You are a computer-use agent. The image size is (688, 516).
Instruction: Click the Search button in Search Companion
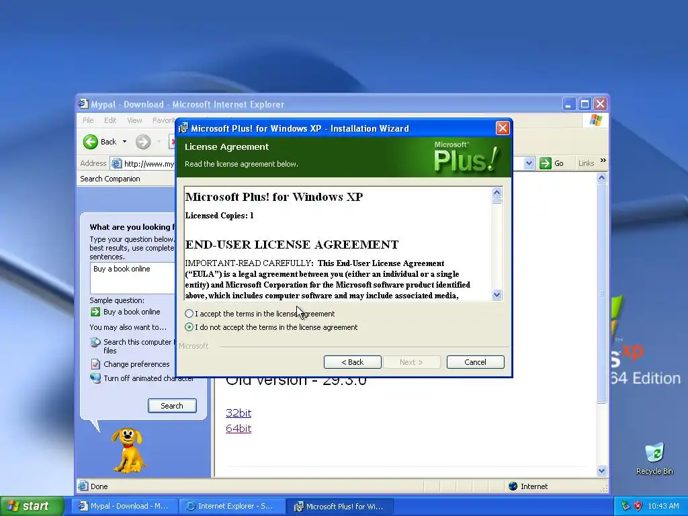(172, 406)
